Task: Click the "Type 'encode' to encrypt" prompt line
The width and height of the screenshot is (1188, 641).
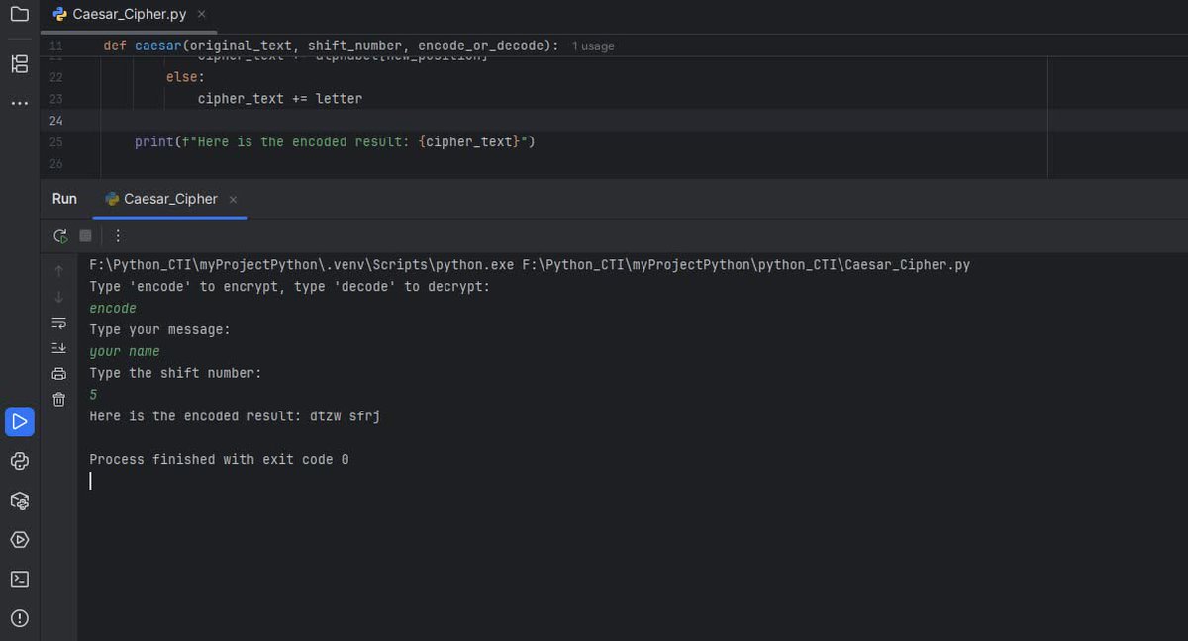Action: pos(290,287)
